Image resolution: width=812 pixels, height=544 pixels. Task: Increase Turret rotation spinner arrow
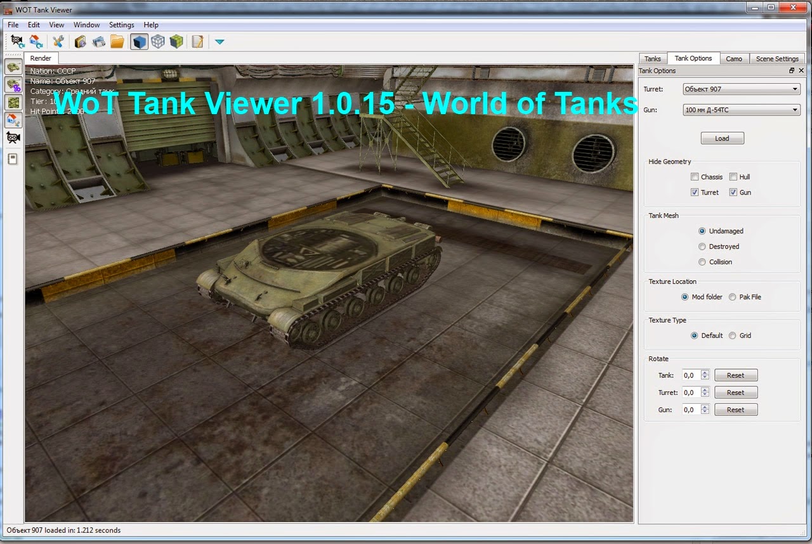(x=705, y=390)
